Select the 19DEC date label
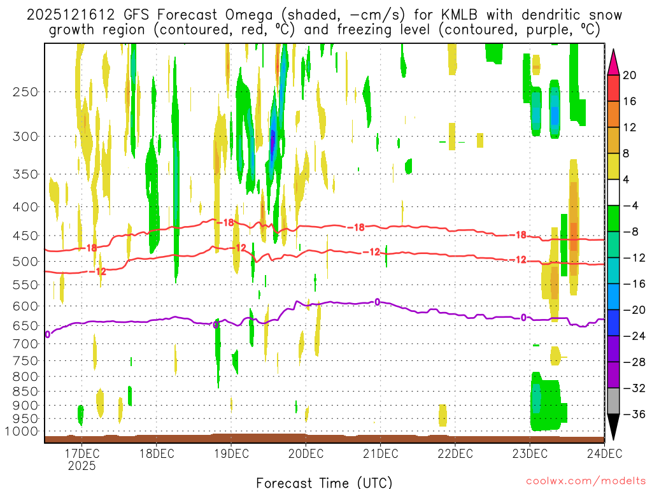Screen dimensions: 652x489 click(x=231, y=453)
